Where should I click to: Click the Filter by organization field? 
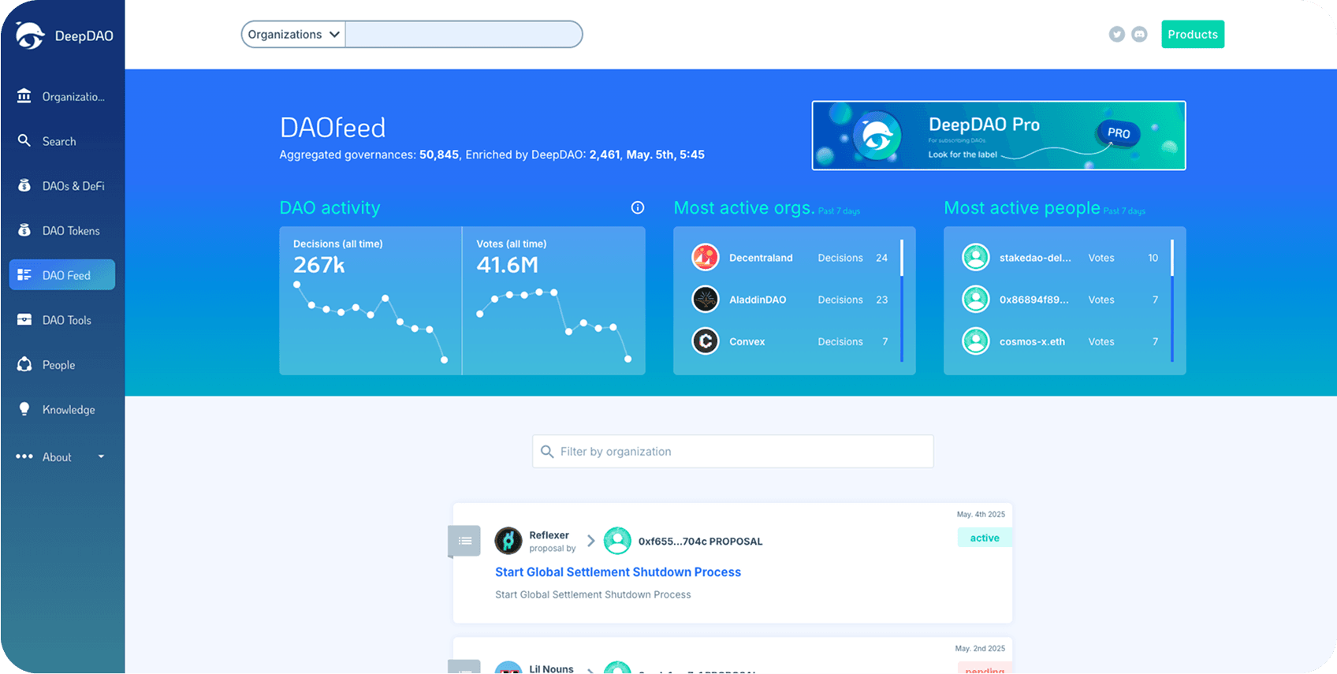733,452
